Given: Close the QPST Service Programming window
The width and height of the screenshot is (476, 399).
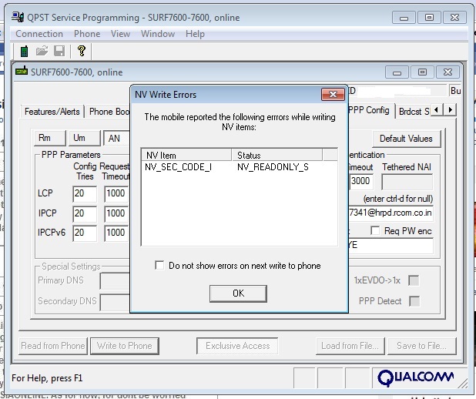Looking at the screenshot, I should pyautogui.click(x=454, y=17).
